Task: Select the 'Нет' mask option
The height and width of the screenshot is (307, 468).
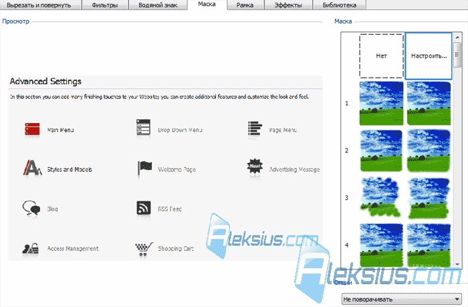Action: (382, 56)
